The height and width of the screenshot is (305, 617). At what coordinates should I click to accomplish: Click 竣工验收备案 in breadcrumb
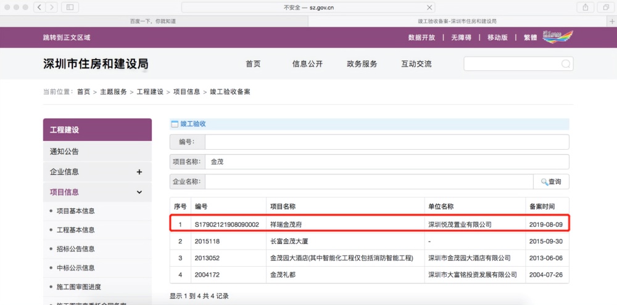coord(230,92)
